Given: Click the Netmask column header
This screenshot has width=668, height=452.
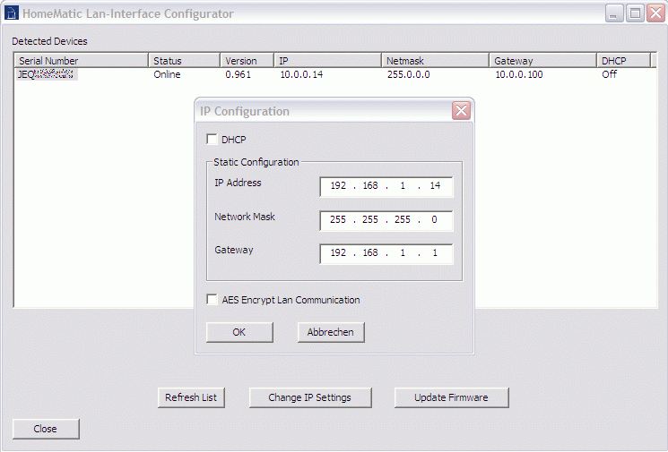Looking at the screenshot, I should click(435, 60).
